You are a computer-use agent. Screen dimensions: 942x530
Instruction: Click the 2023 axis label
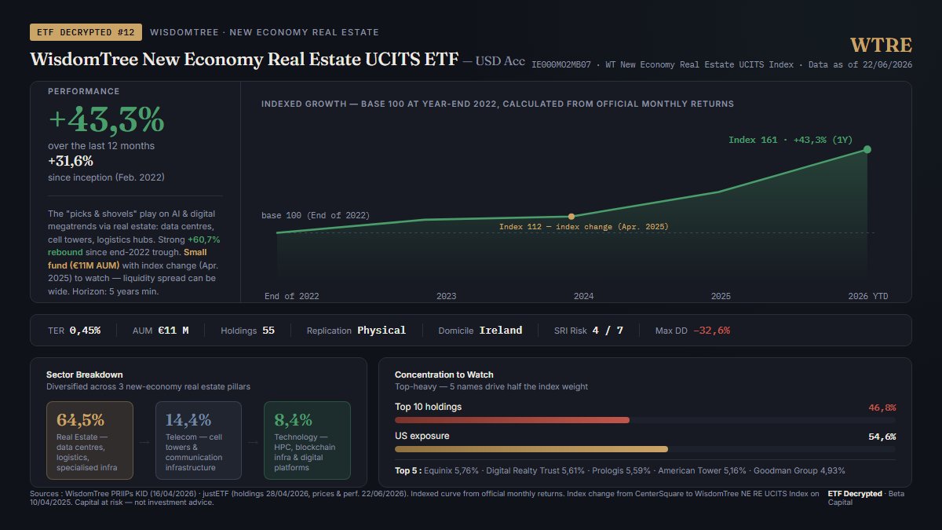446,297
